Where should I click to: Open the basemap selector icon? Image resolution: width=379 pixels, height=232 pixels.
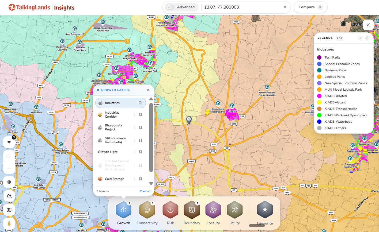point(9,210)
